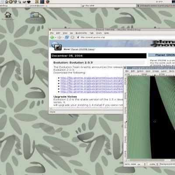Click the site favicon in the address bar
This screenshot has width=175, height=175.
[78, 37]
